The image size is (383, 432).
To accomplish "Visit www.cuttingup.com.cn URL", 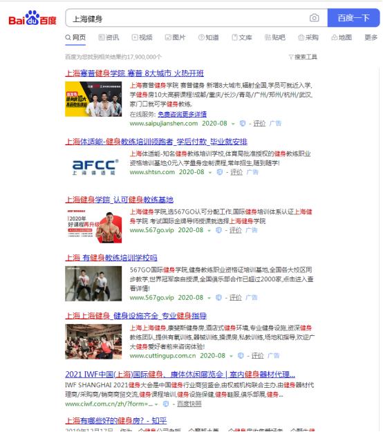I will point(163,356).
